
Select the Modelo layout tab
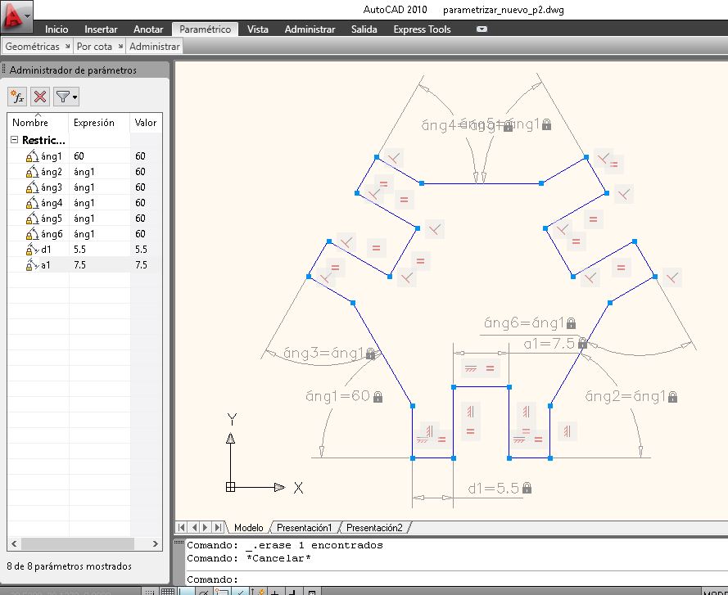tap(248, 528)
